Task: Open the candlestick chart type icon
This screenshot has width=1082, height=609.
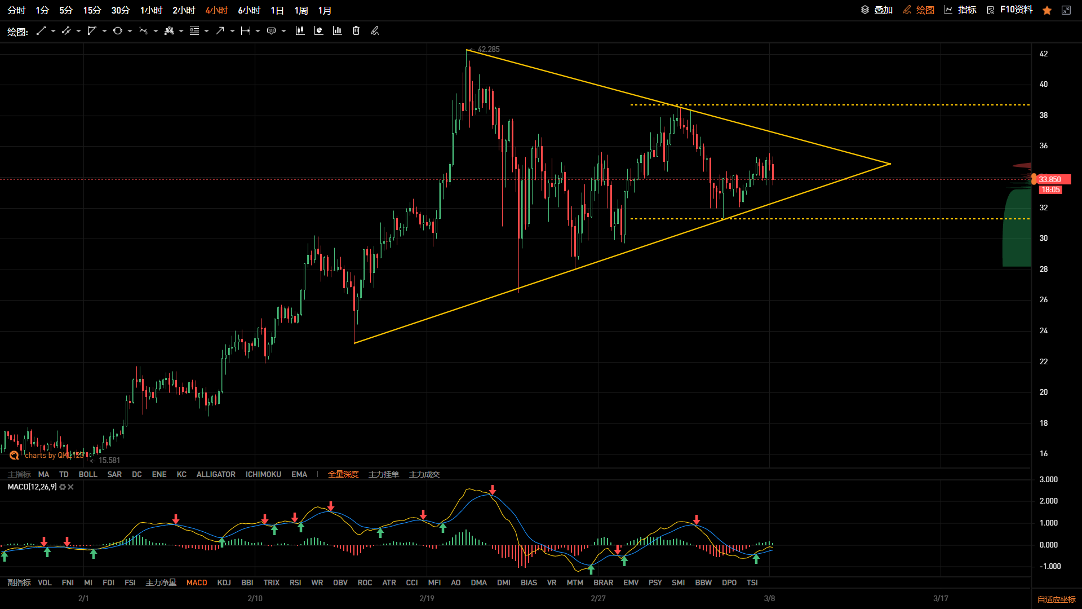Action: pos(300,31)
